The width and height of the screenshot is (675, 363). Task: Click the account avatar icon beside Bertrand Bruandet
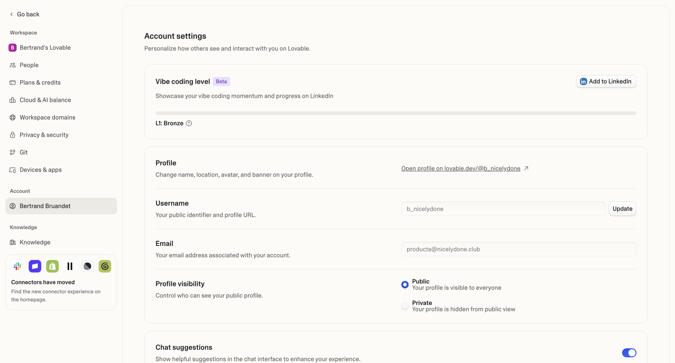point(12,206)
